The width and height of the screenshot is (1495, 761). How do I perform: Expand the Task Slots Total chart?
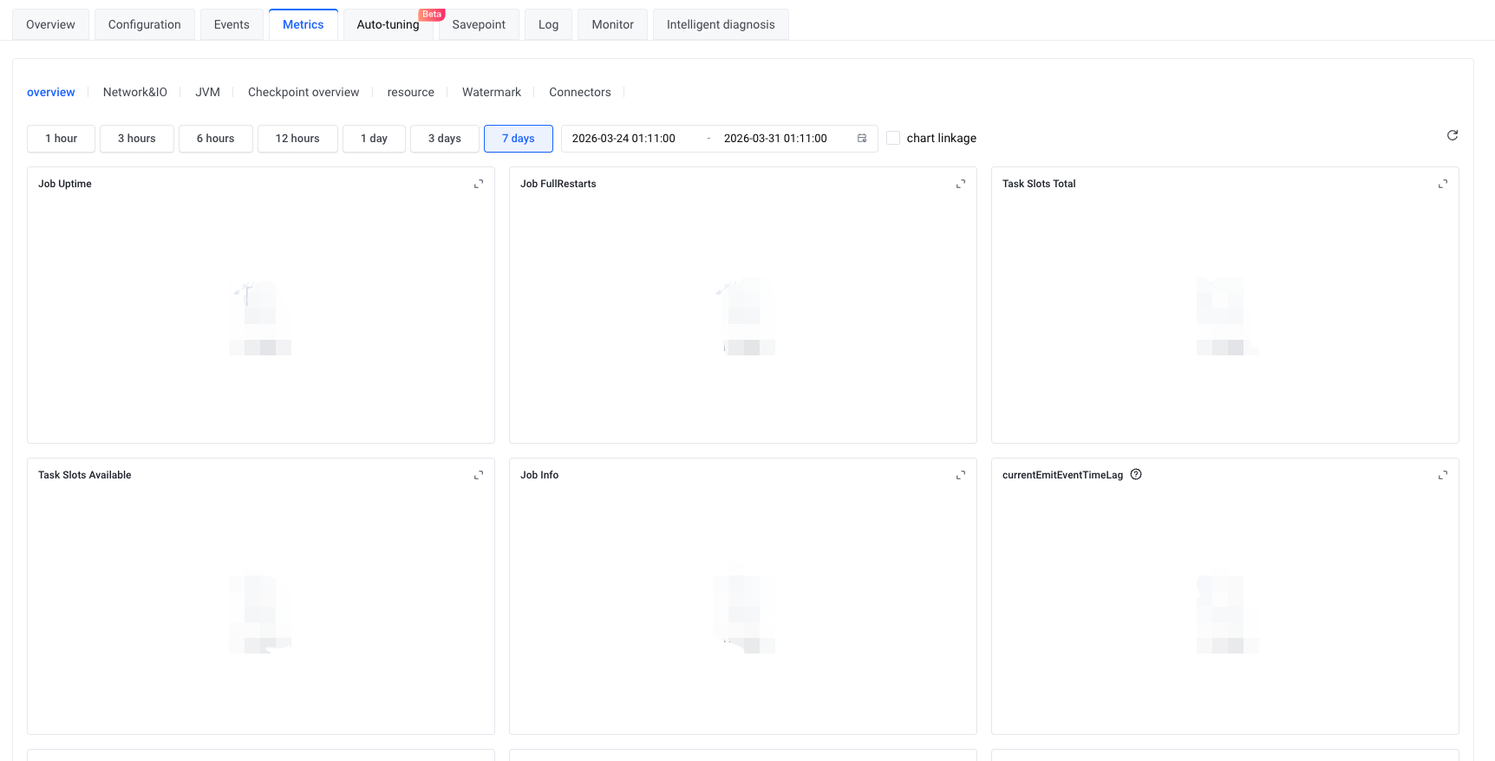point(1443,184)
